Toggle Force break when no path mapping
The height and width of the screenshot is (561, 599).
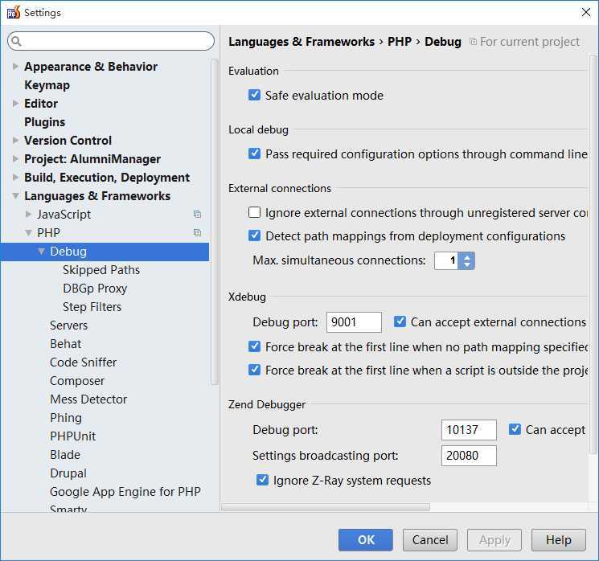click(x=254, y=346)
